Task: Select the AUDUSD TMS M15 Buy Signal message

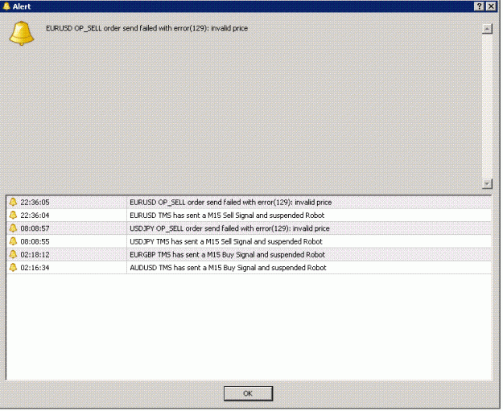Action: pyautogui.click(x=229, y=269)
